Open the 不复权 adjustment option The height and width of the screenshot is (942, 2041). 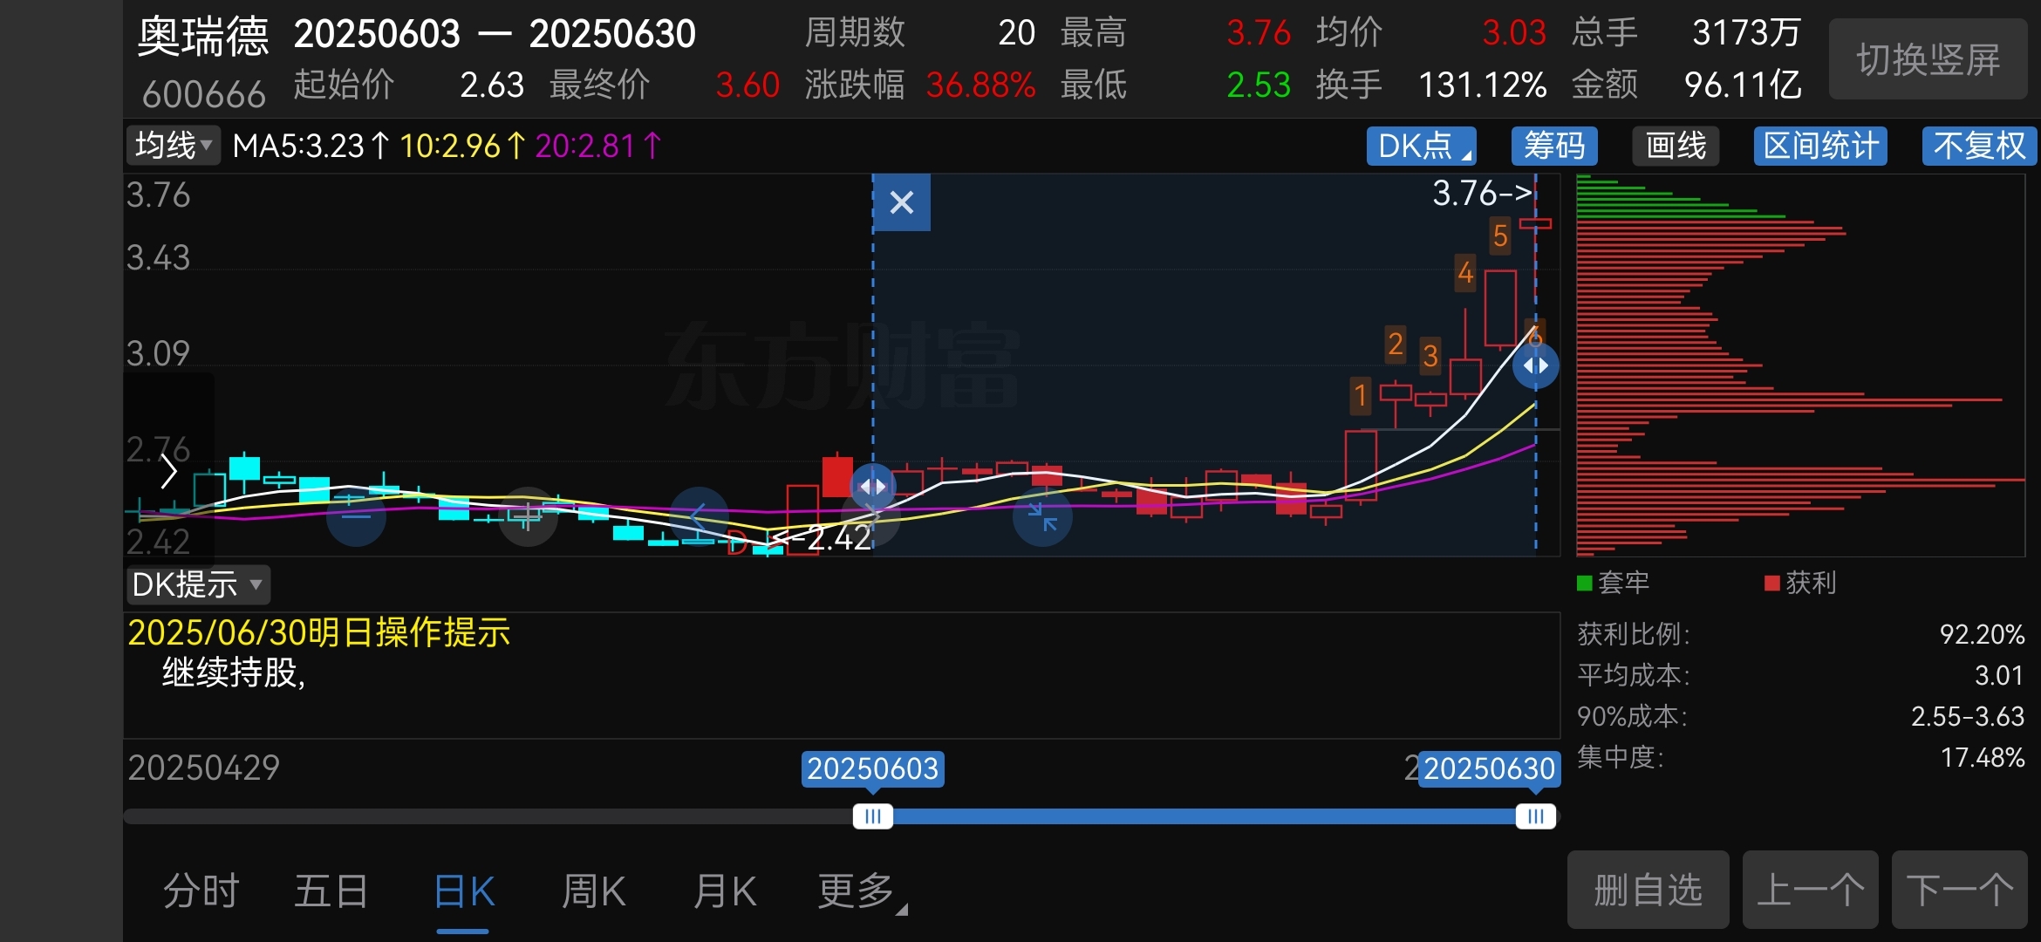[x=1979, y=146]
